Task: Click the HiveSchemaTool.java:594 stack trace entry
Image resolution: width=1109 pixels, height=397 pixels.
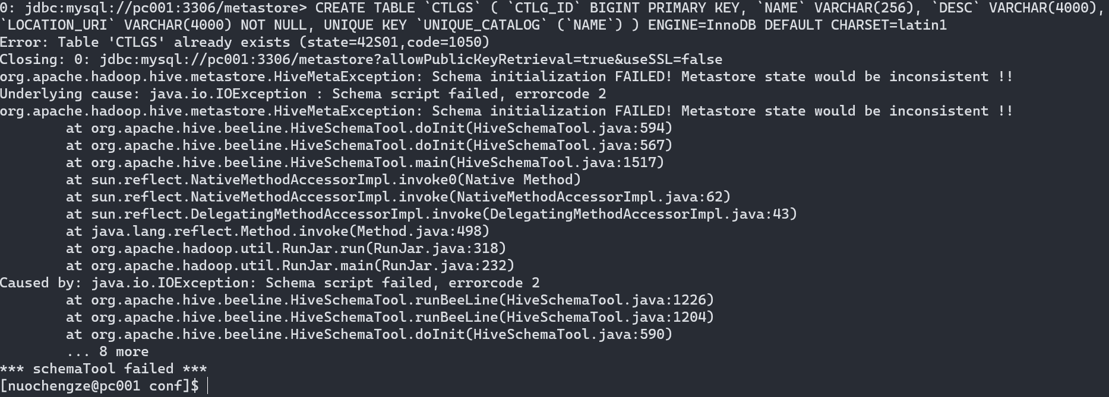Action: (369, 129)
